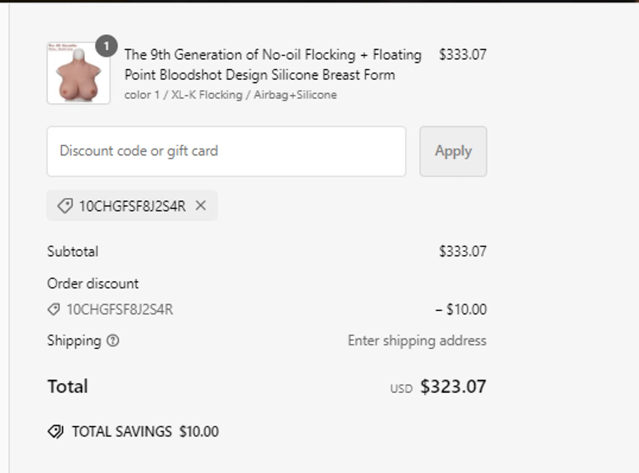The height and width of the screenshot is (473, 639).
Task: Click the Subtotal amount $333.07
Action: point(463,251)
